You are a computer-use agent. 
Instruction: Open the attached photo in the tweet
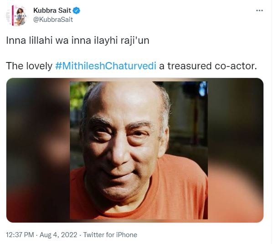[x=135, y=150]
